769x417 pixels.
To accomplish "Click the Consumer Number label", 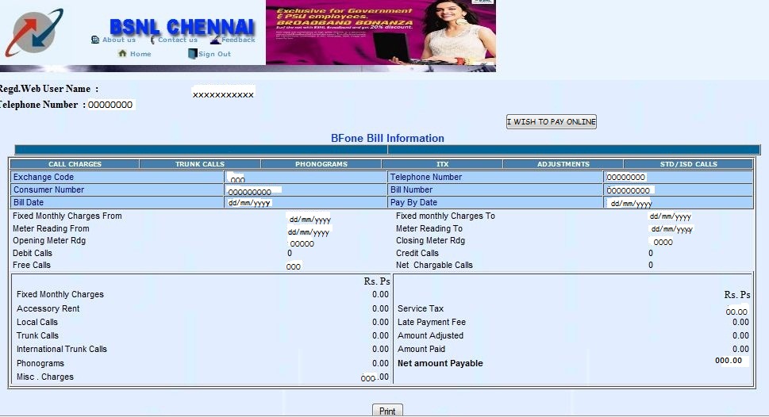I will click(48, 189).
